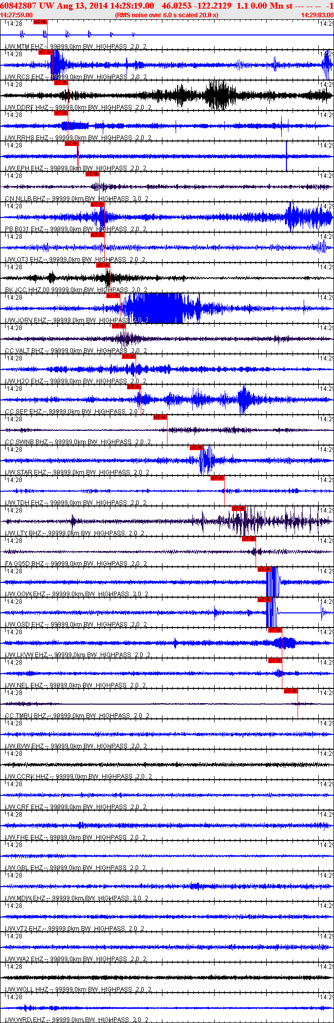The image size is (334, 1023).
Task: Click the 'UW.TDH EHZ' station label
Action: 24,502
